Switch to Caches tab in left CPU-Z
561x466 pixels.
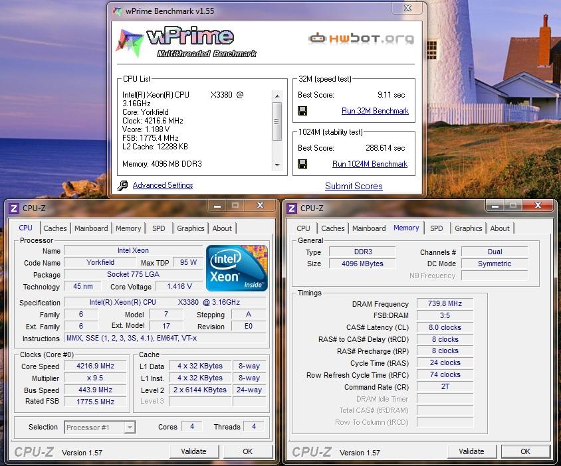coord(55,228)
